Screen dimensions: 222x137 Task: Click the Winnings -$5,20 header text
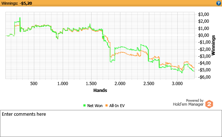pos(17,3)
